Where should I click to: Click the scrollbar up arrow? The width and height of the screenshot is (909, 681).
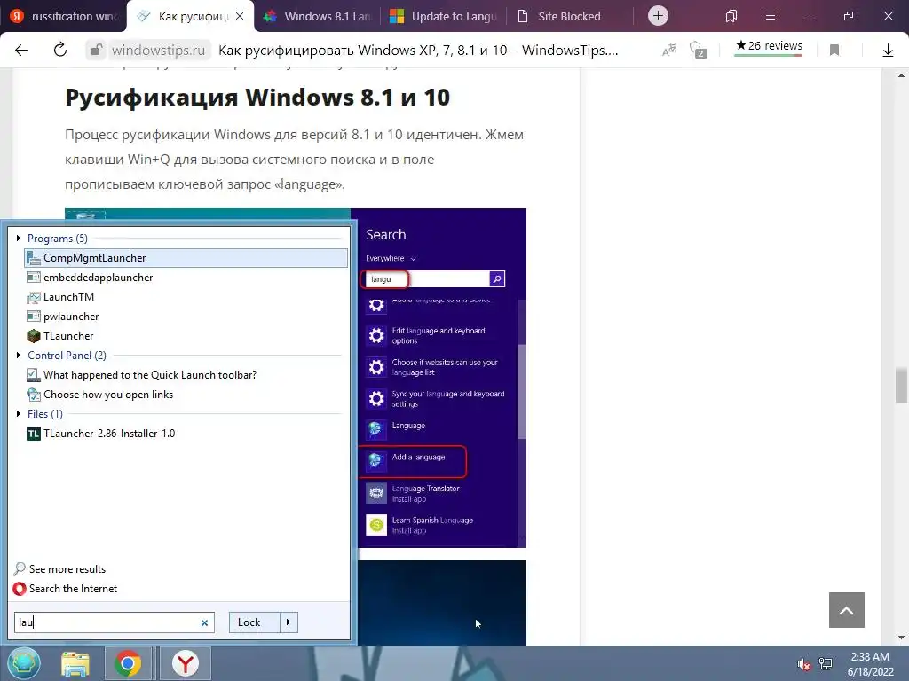[x=901, y=75]
